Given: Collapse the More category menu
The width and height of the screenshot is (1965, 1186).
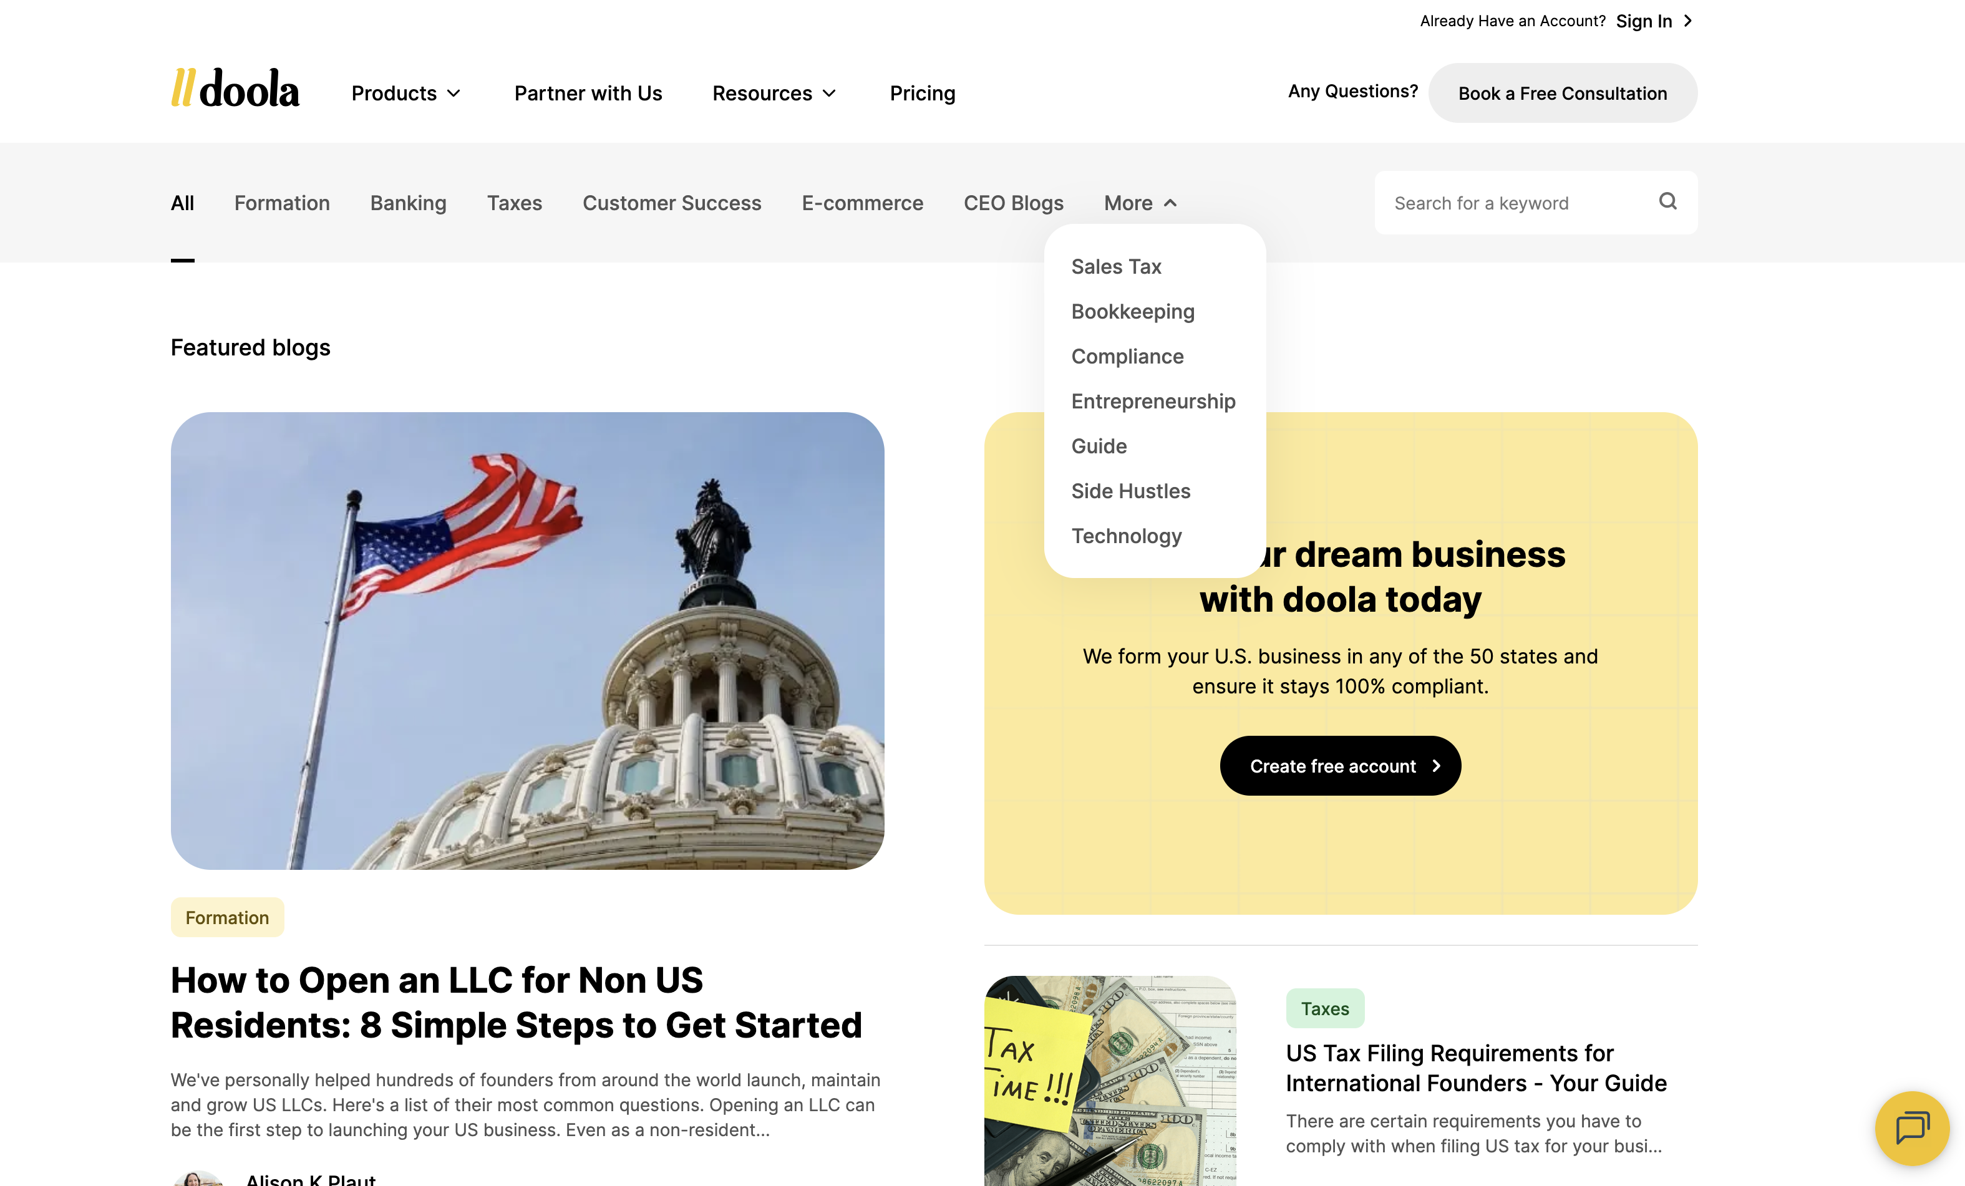Looking at the screenshot, I should pos(1140,203).
